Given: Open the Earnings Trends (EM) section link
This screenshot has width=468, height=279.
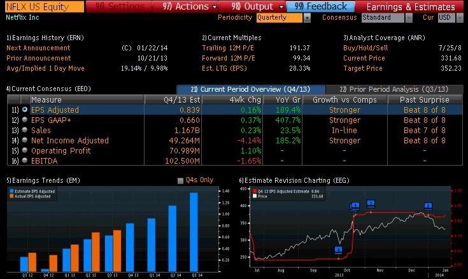Looking at the screenshot, I should (43, 180).
